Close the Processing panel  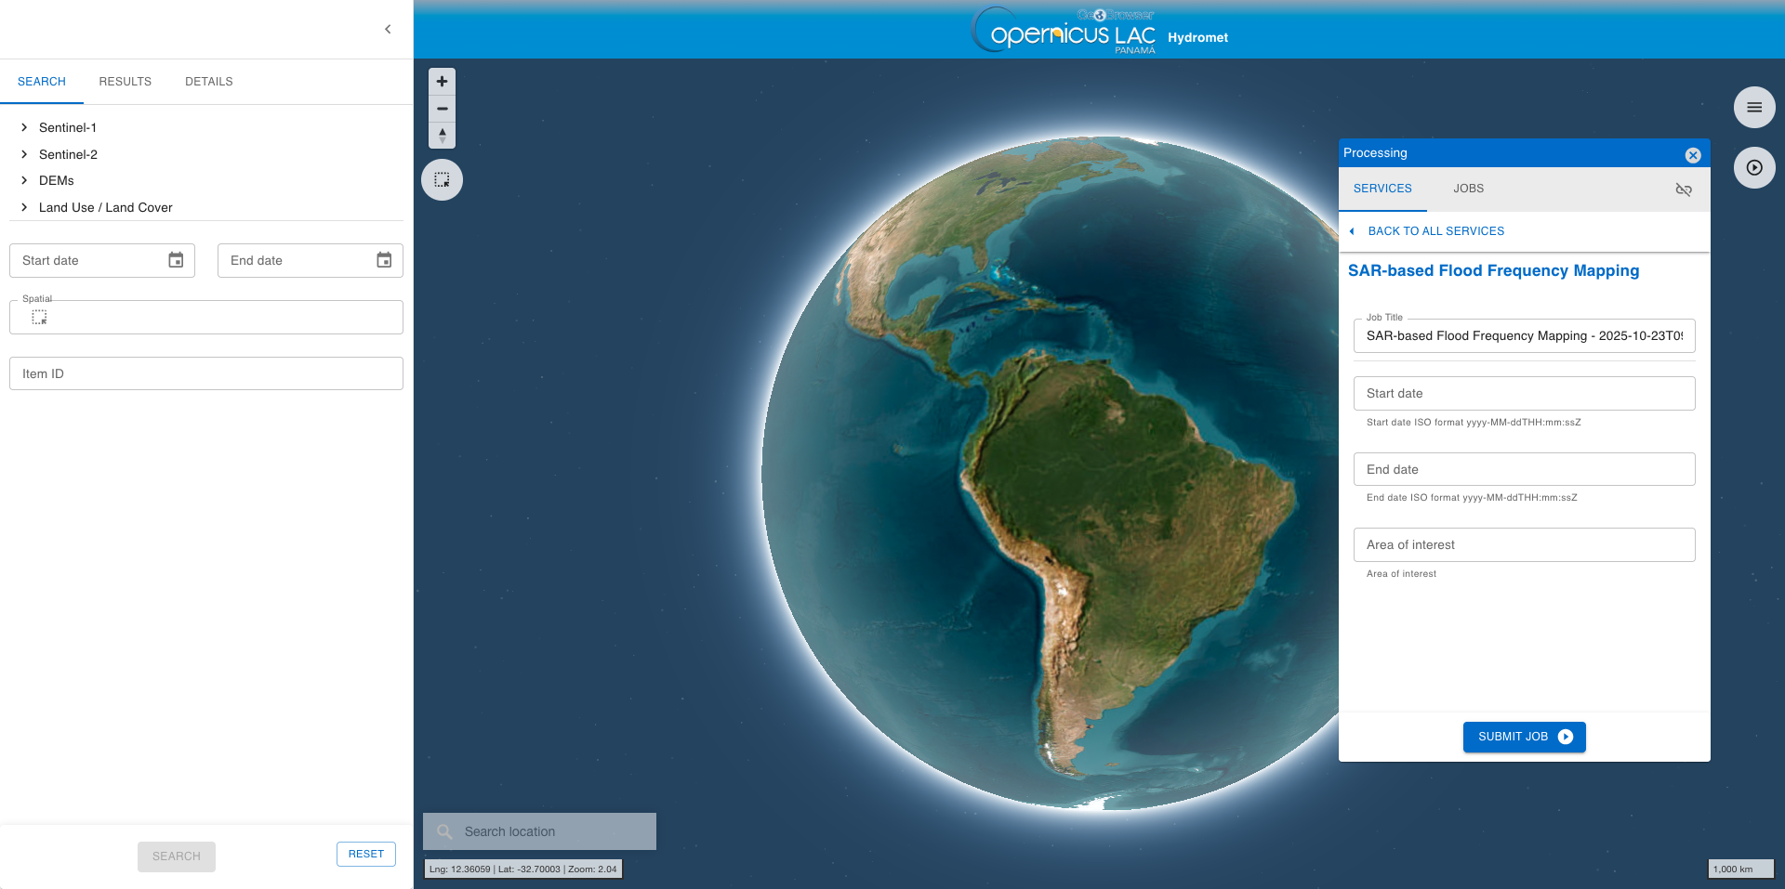pyautogui.click(x=1693, y=155)
